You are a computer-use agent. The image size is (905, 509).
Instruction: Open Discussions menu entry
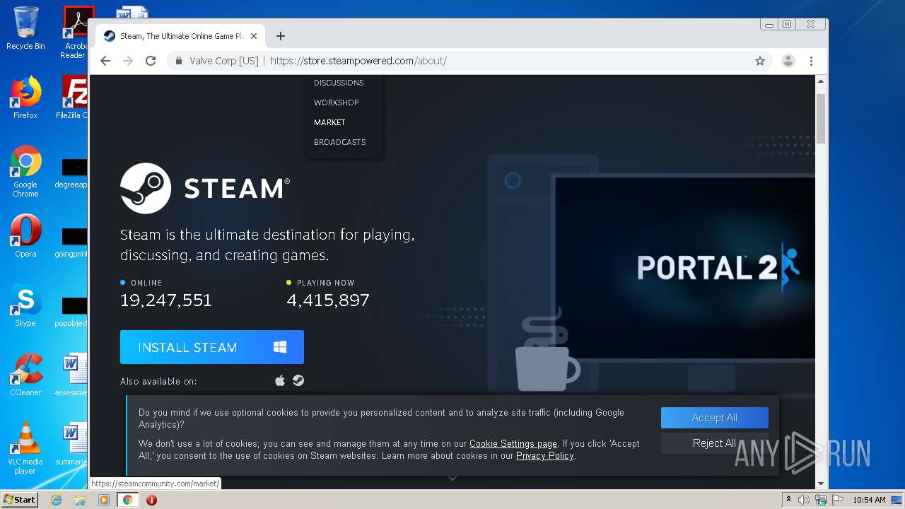339,83
